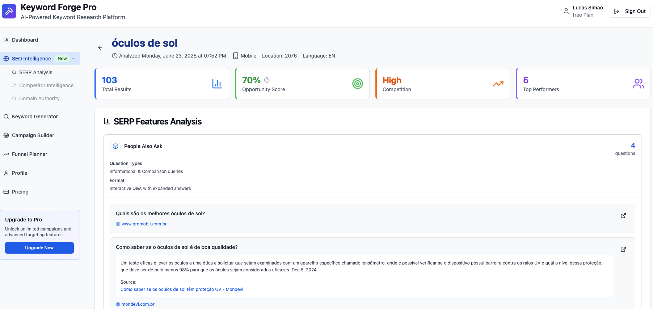
Task: Go back using the left arrow
Action: click(x=100, y=48)
